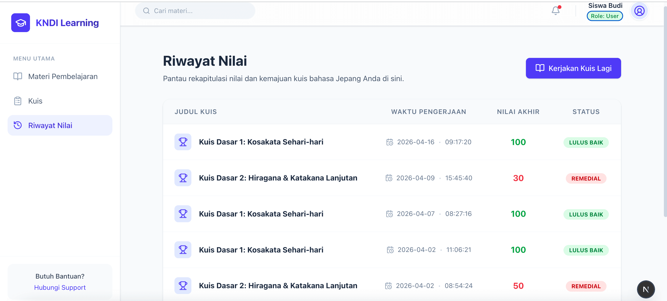Select Kuis Dasar 2 title dated 2026-04-09
Viewport: 667px width, 301px height.
pos(278,178)
